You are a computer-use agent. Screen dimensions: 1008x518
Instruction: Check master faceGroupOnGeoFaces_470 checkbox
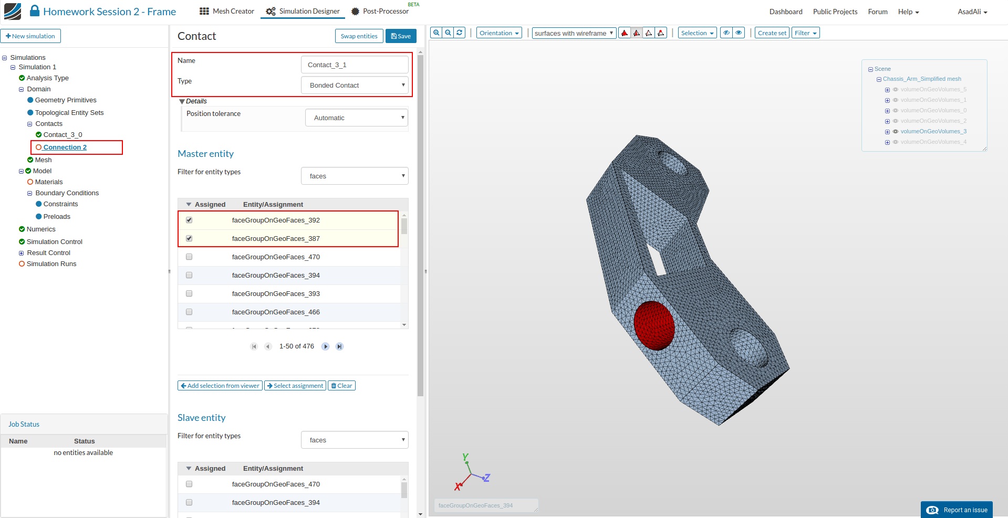pyautogui.click(x=189, y=257)
